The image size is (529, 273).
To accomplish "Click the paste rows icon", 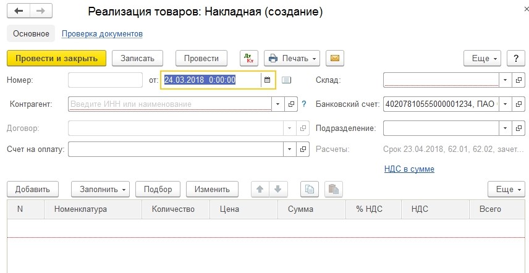I will pos(332,190).
